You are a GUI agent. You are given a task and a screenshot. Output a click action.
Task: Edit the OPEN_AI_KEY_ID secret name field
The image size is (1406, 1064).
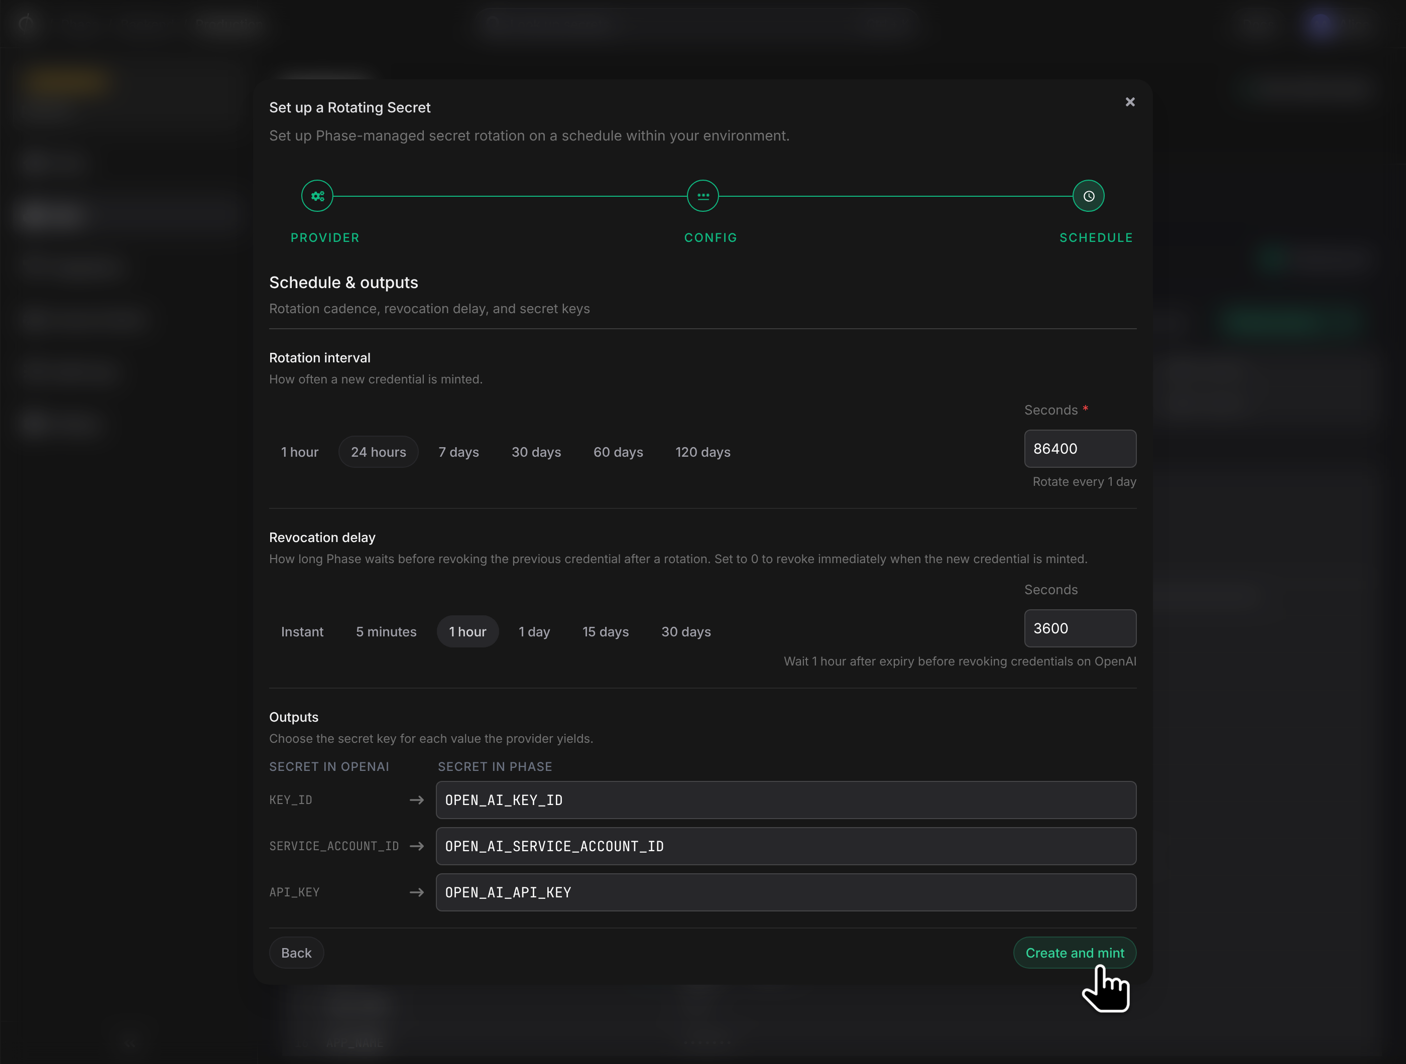[x=786, y=800]
